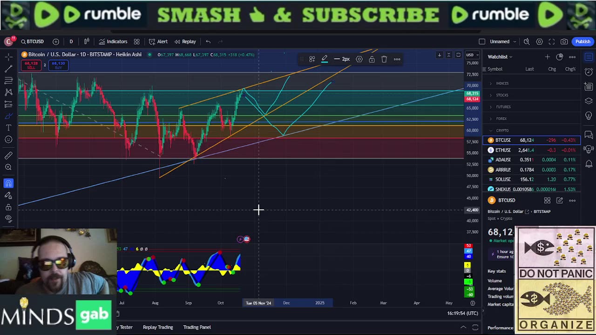Toggle lock all drawing tools
Screen dimensions: 596x335
click(x=8, y=207)
